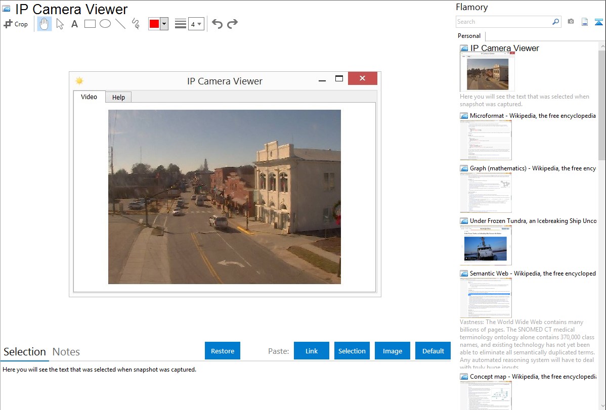Click the icon before Concept map title

[464, 377]
